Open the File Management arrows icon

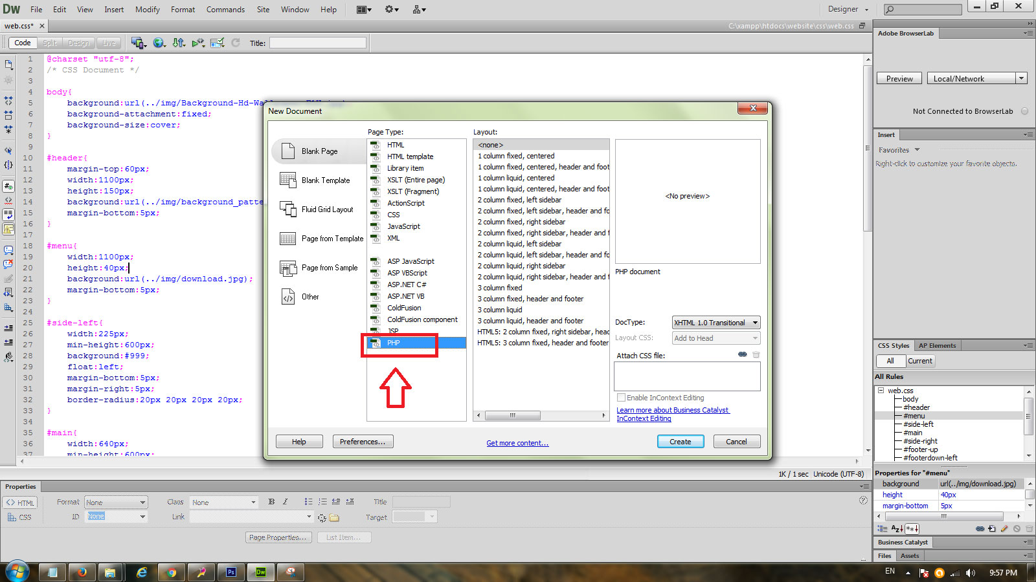[x=179, y=43]
